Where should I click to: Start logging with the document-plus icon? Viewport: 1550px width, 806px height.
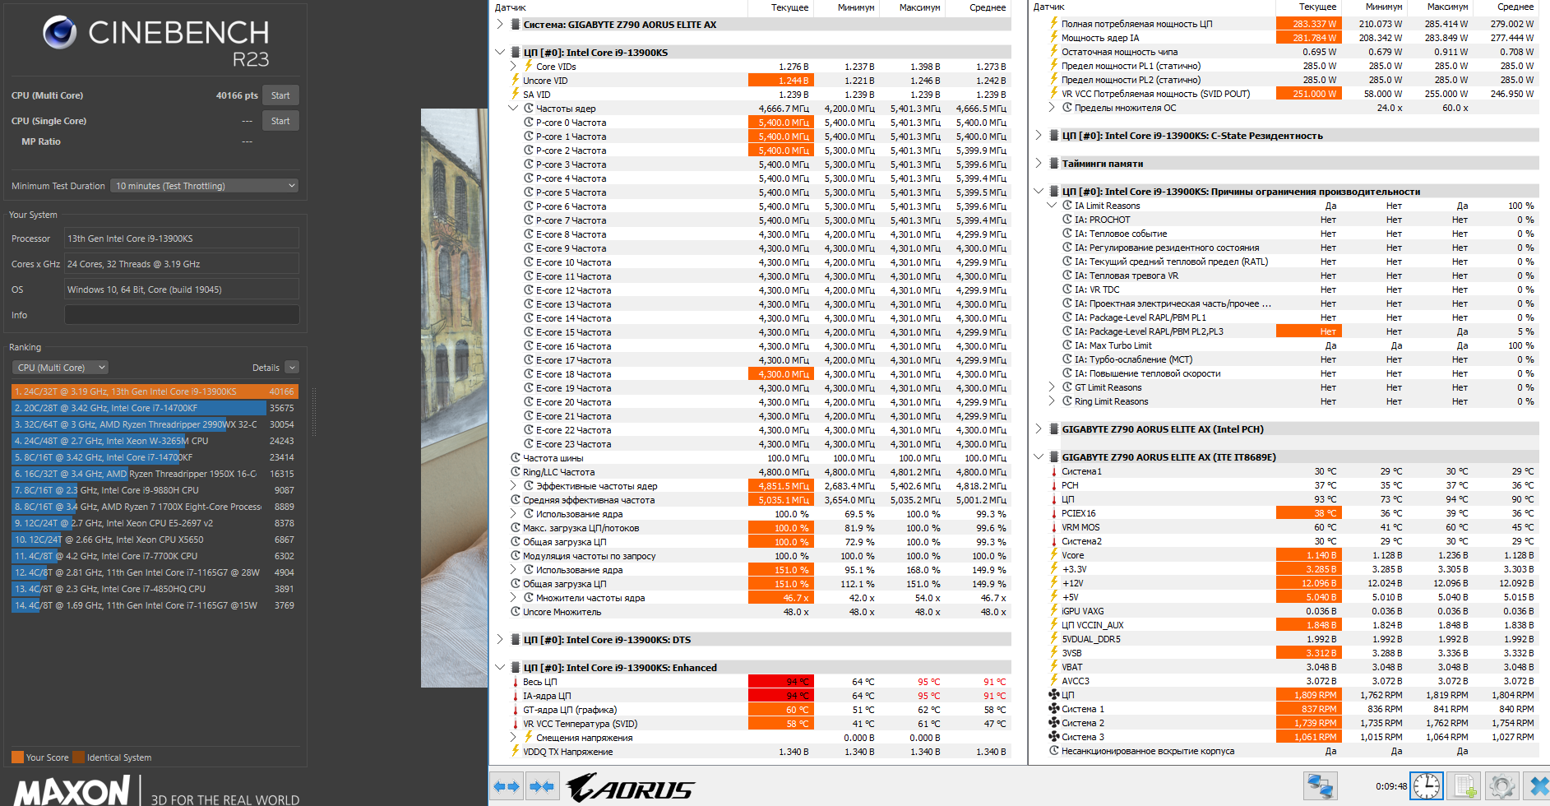pos(1464,786)
